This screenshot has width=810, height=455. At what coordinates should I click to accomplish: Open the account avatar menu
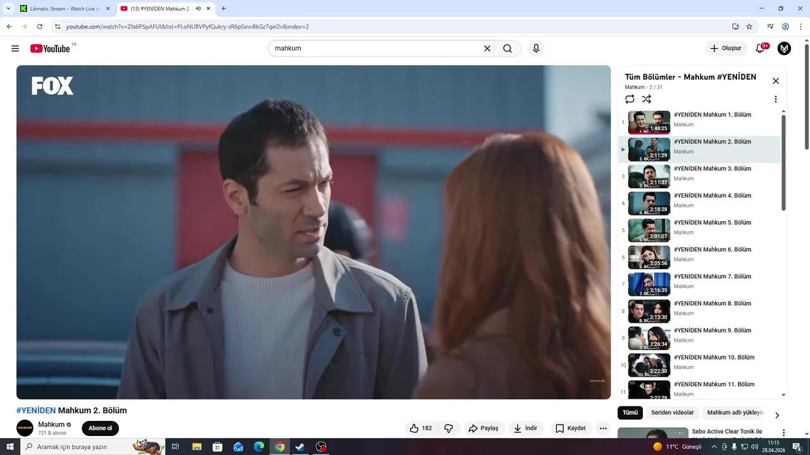(x=784, y=49)
